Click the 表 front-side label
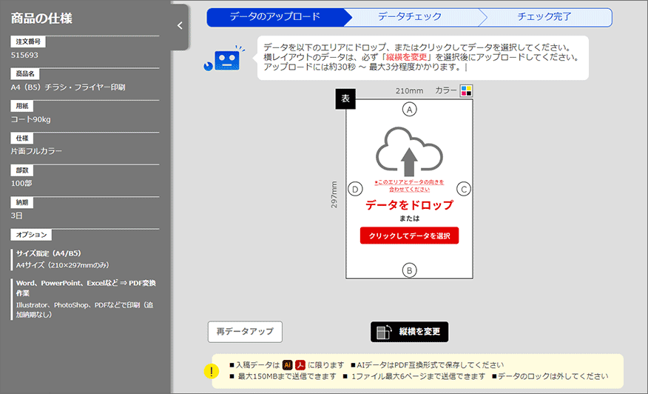The image size is (648, 394). coord(345,99)
